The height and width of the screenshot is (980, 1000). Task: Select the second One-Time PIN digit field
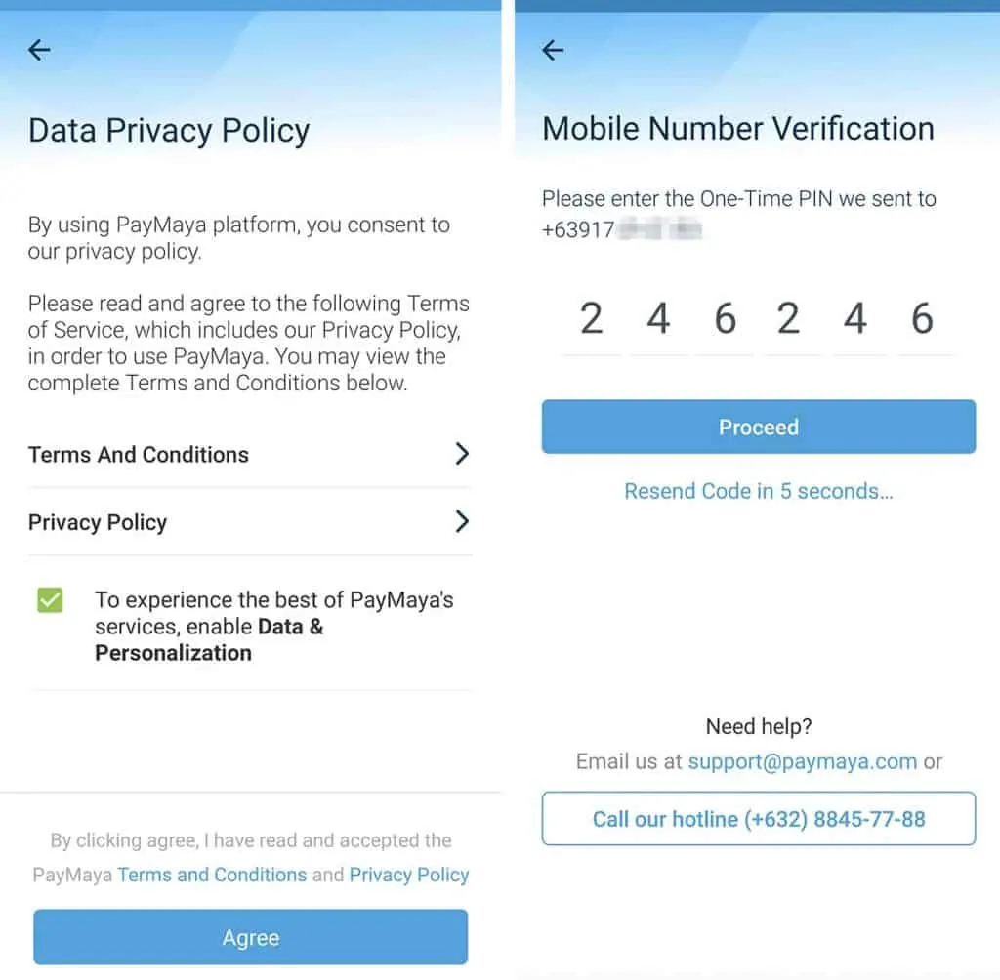658,320
